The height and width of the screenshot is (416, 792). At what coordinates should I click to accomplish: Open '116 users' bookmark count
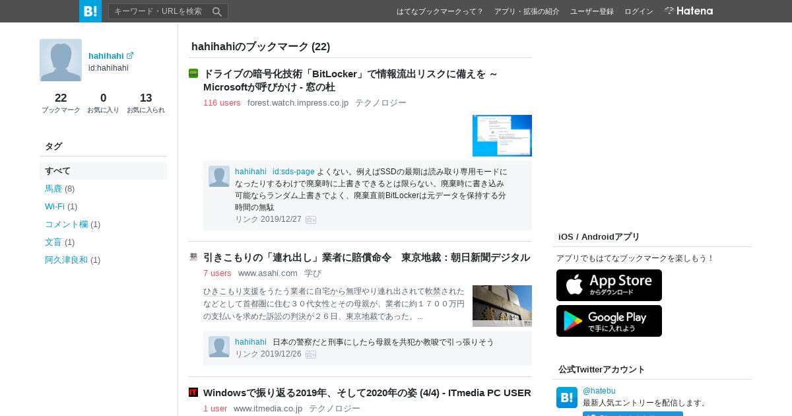coord(222,102)
